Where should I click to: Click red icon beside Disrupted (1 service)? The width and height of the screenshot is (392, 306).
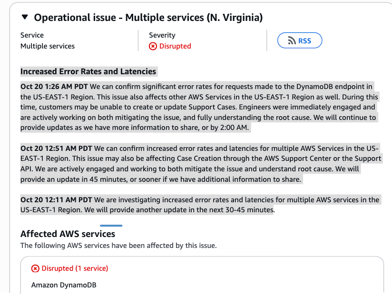click(x=35, y=268)
